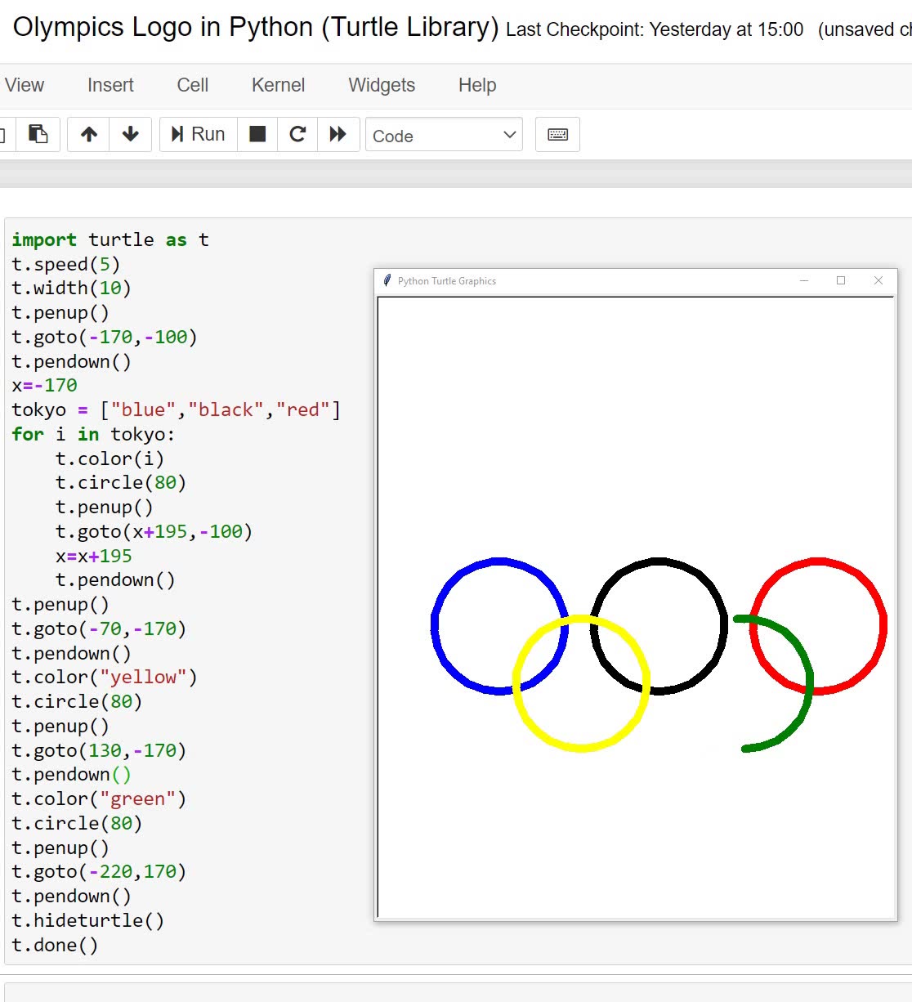912x1002 pixels.
Task: Open the command palette keyboard icon
Action: coord(557,135)
